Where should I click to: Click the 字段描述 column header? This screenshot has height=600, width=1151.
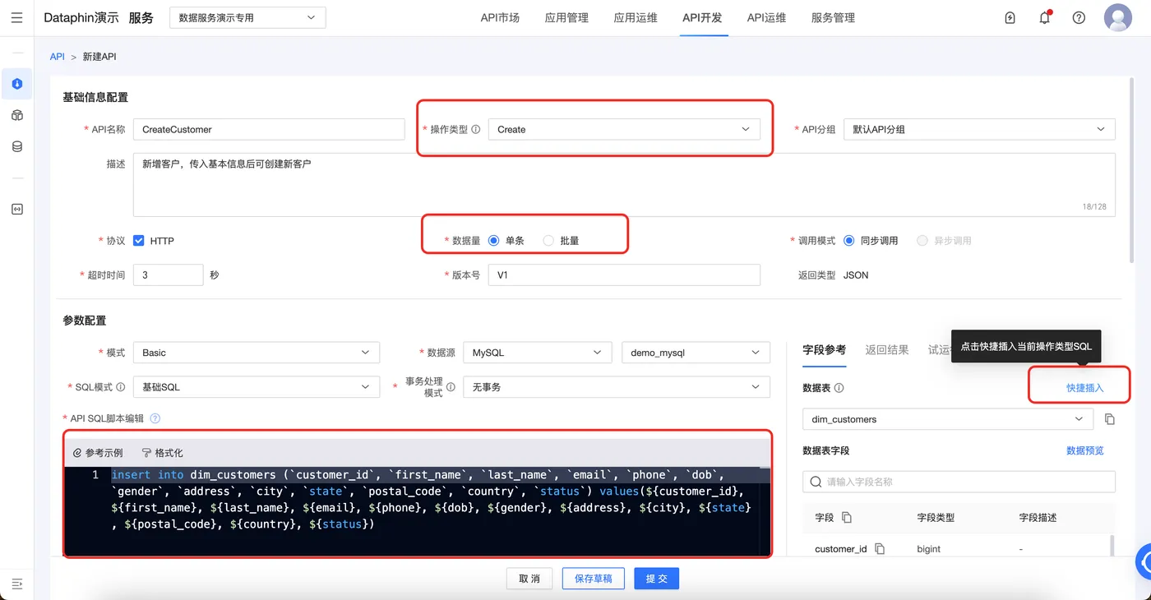[x=1038, y=518]
